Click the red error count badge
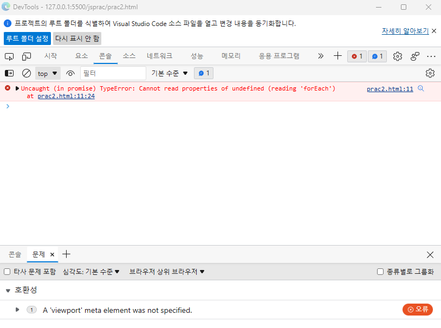Image resolution: width=441 pixels, height=328 pixels. pyautogui.click(x=357, y=56)
